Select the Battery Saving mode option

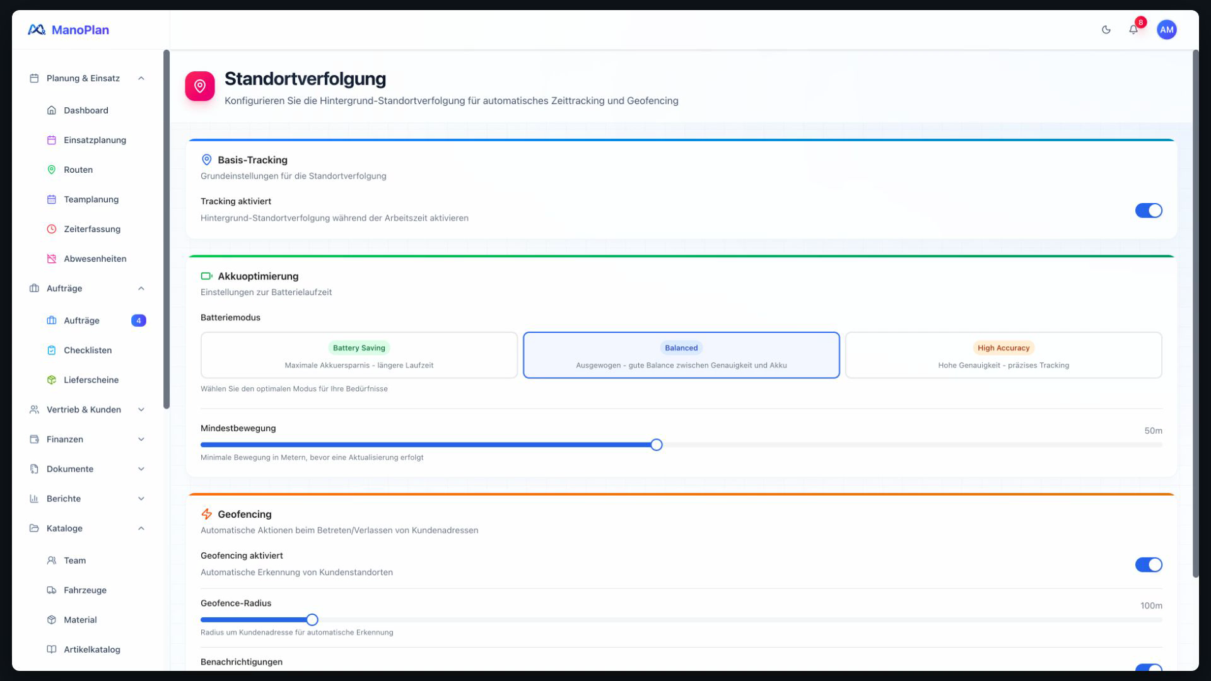359,355
